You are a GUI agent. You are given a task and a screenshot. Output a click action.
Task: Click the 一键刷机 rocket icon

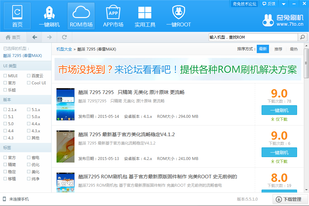49,13
